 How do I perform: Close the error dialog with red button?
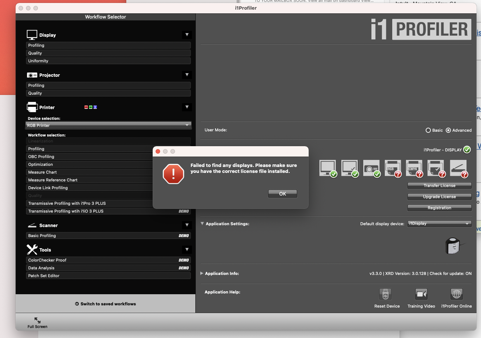coord(158,151)
